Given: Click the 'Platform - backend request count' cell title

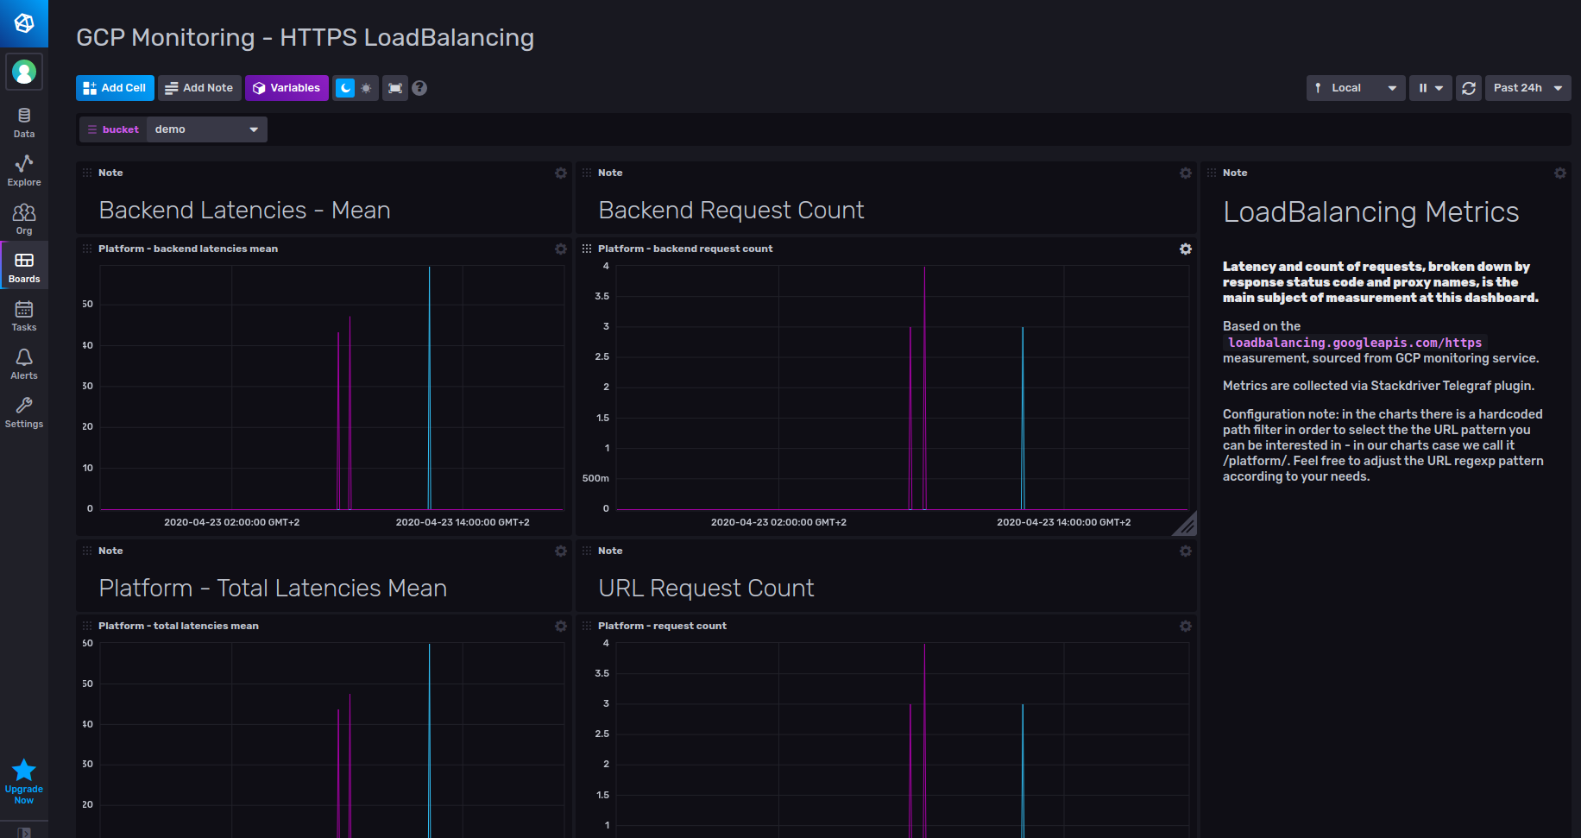Looking at the screenshot, I should 685,249.
